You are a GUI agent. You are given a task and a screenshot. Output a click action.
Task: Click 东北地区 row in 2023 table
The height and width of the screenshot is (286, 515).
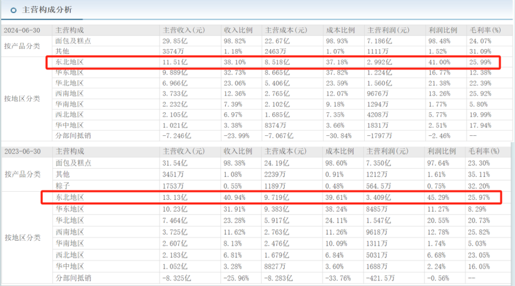tap(271, 197)
